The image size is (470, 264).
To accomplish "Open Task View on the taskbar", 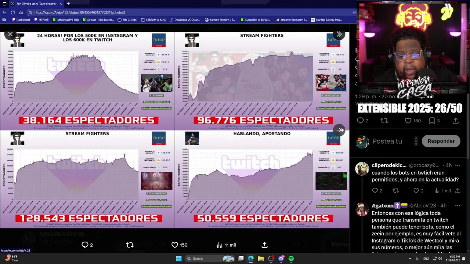I will click(x=241, y=258).
